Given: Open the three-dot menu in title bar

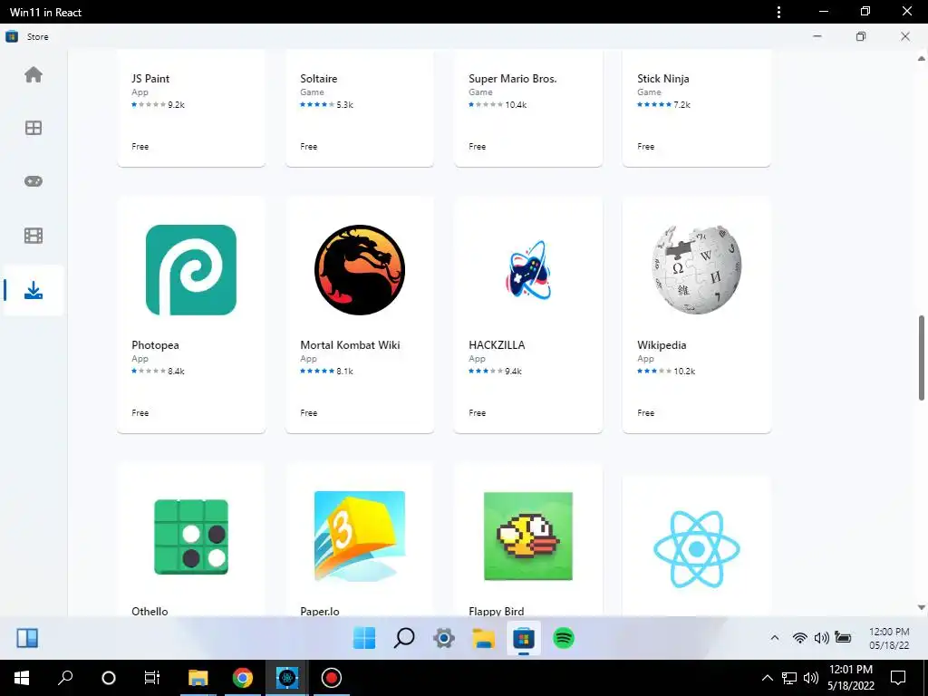Looking at the screenshot, I should pos(778,12).
